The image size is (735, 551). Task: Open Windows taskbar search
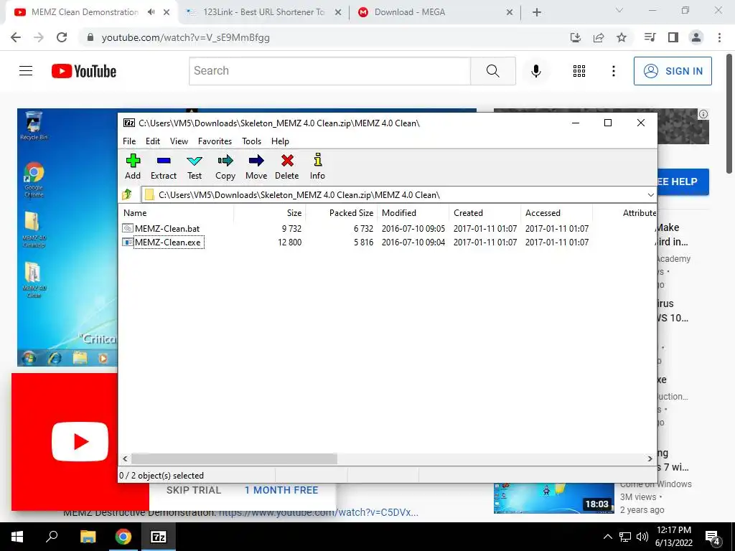pyautogui.click(x=52, y=537)
